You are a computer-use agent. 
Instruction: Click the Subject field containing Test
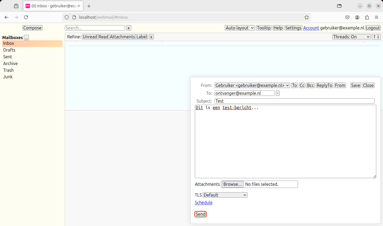tap(294, 101)
